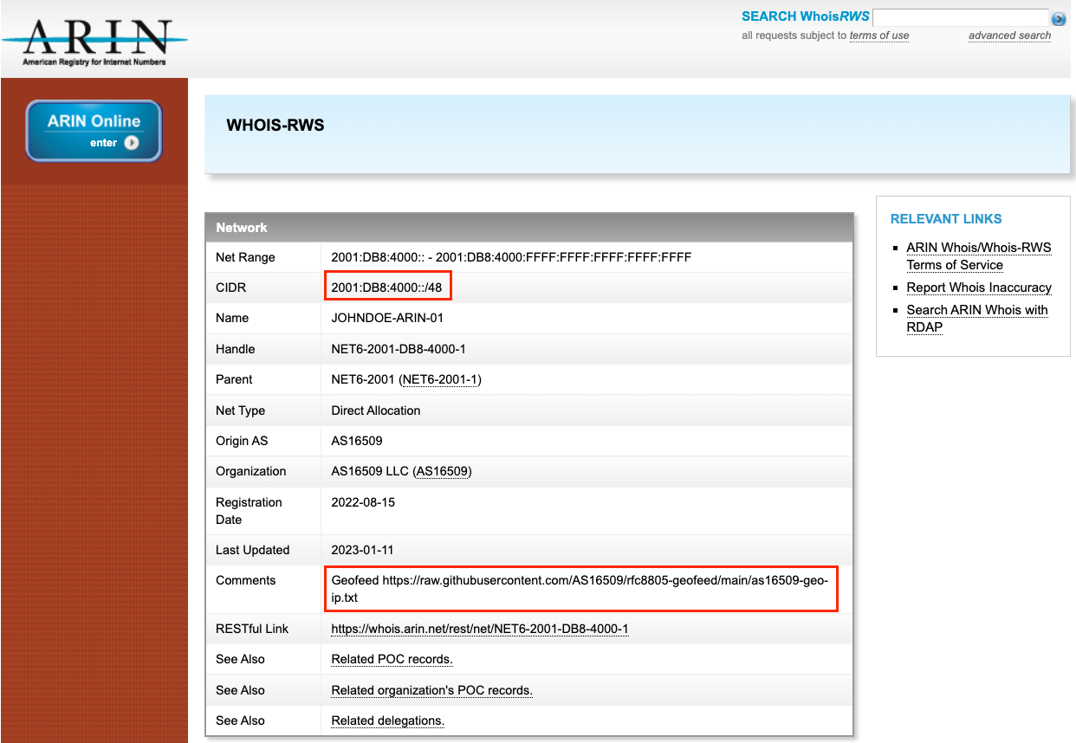
Task: Click the Comments row label
Action: click(x=245, y=580)
